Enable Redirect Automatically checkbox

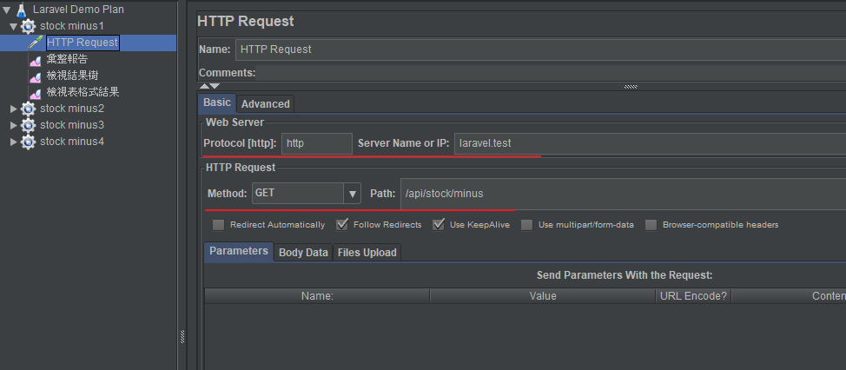point(218,225)
